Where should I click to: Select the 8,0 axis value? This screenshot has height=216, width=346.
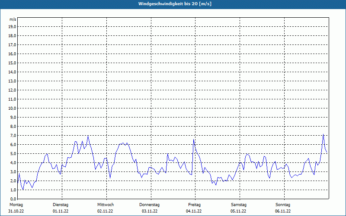(x=13, y=126)
